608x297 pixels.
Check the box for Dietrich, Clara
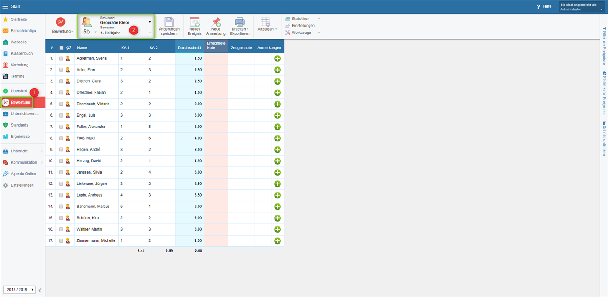click(x=62, y=81)
